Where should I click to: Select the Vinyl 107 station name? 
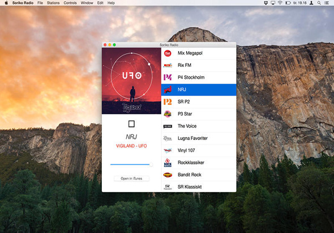[x=186, y=150]
